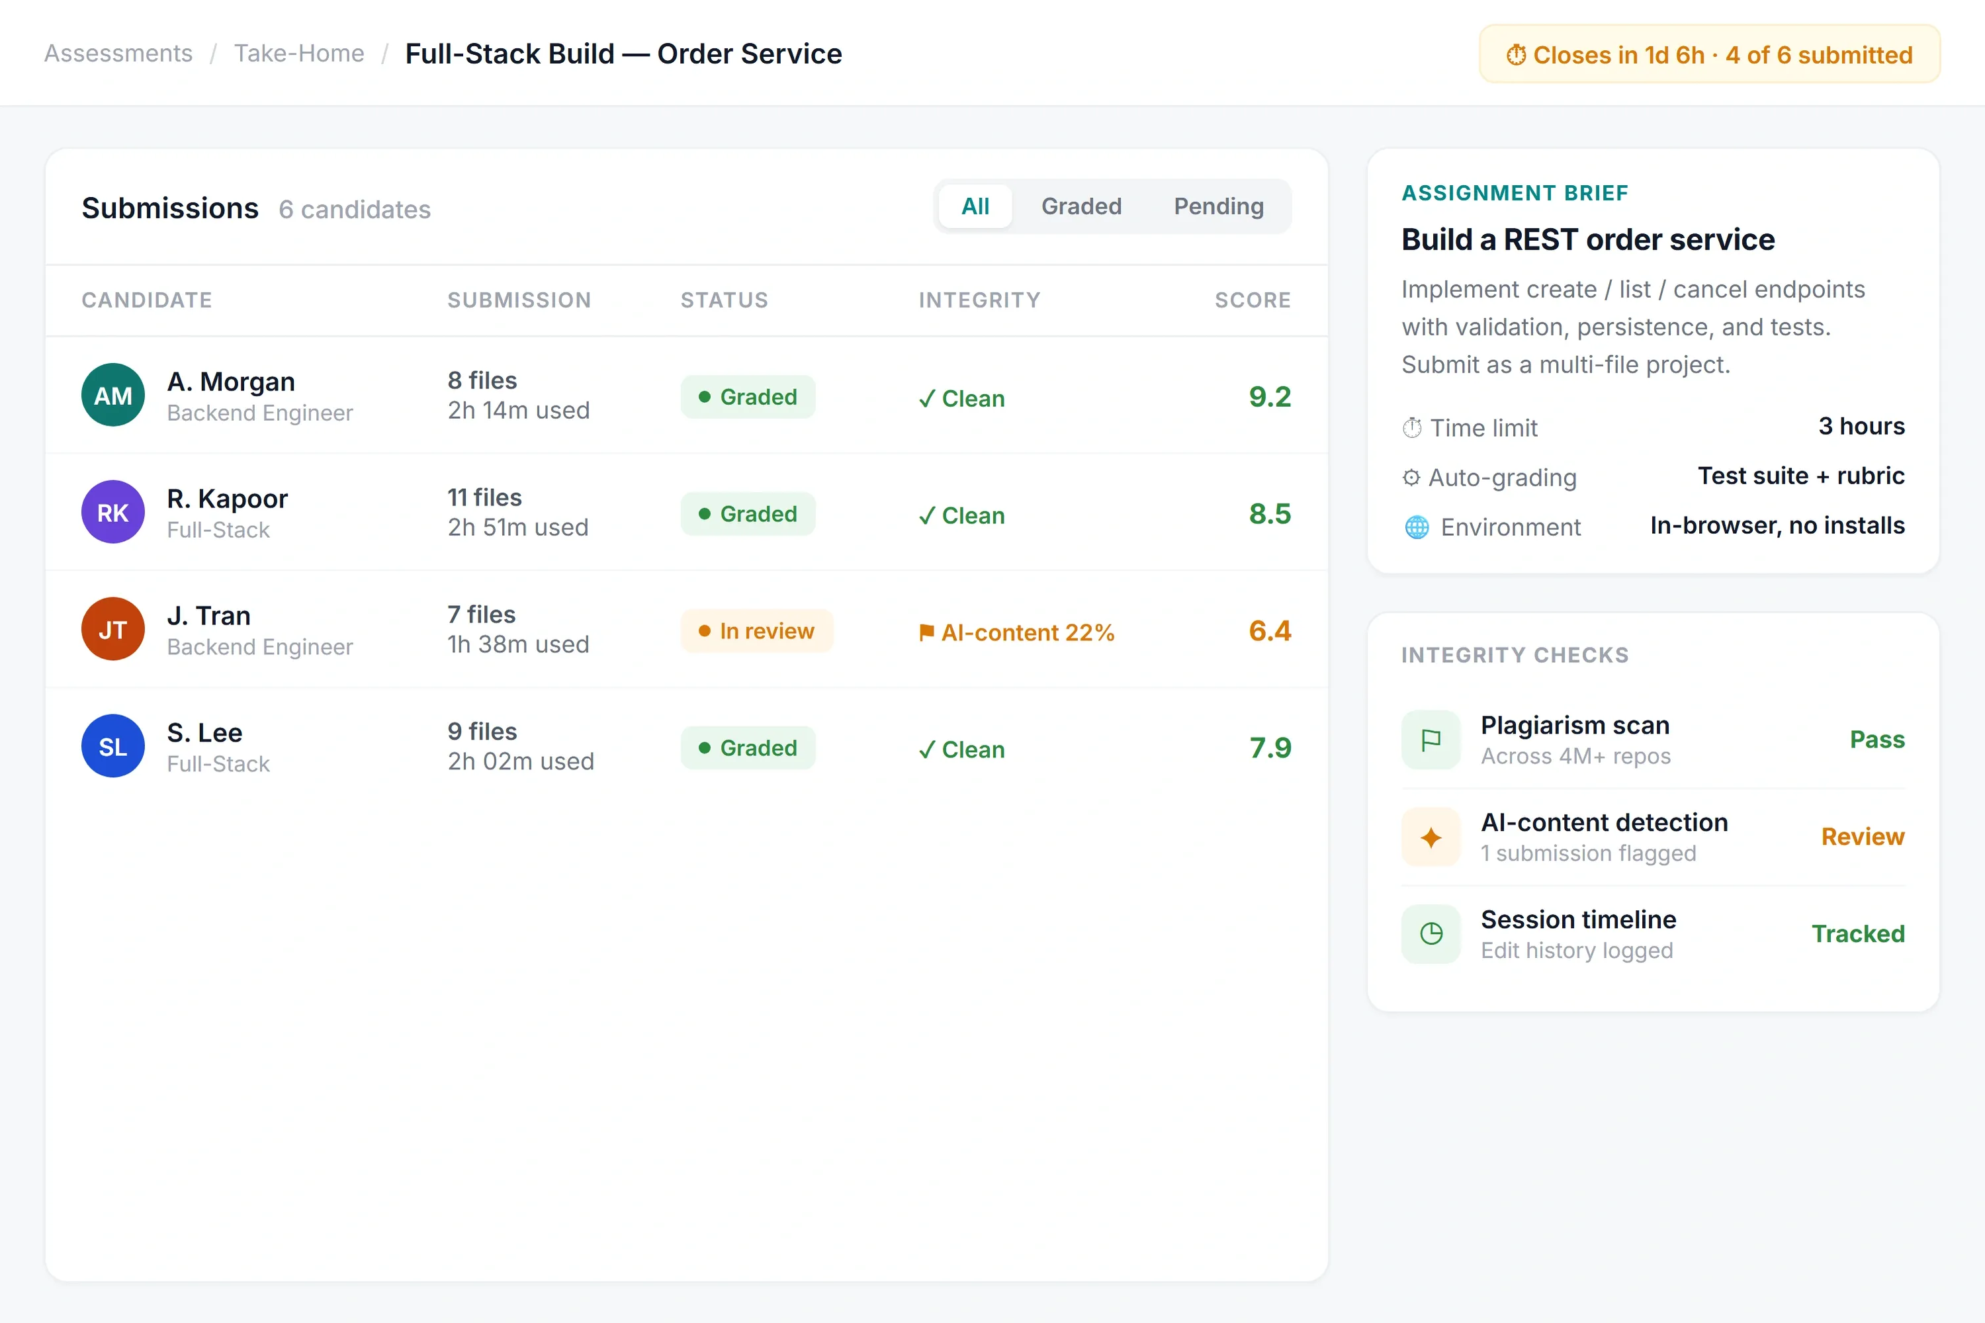Click the clock icon in closing-time badge
Screen dimensions: 1985x1323
[x=1517, y=55]
